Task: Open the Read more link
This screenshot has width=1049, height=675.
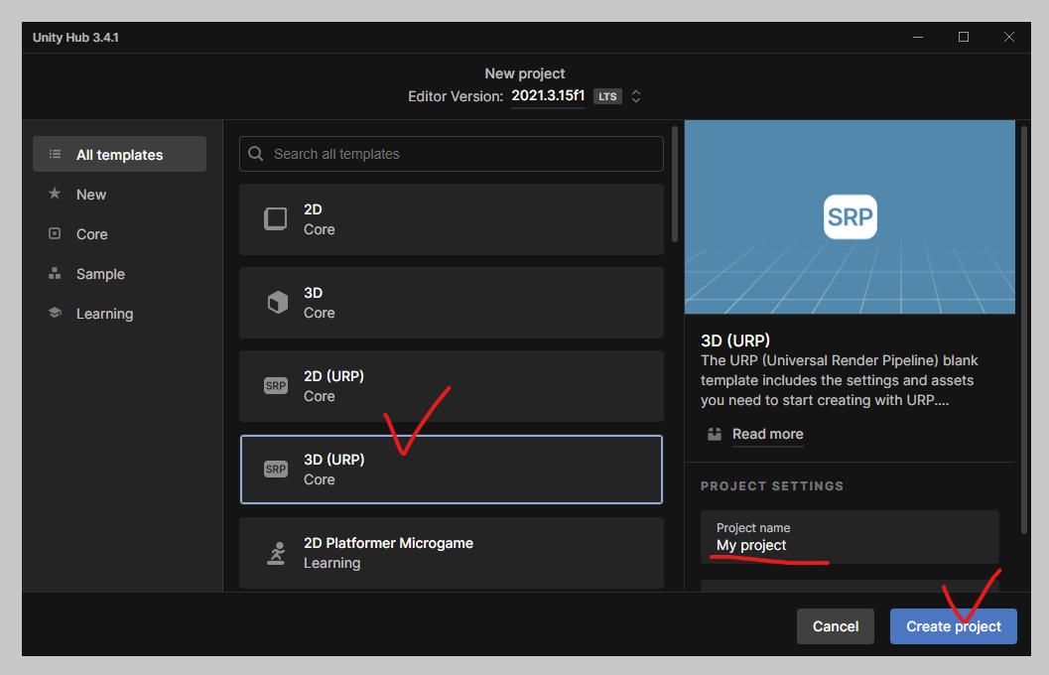Action: (767, 434)
